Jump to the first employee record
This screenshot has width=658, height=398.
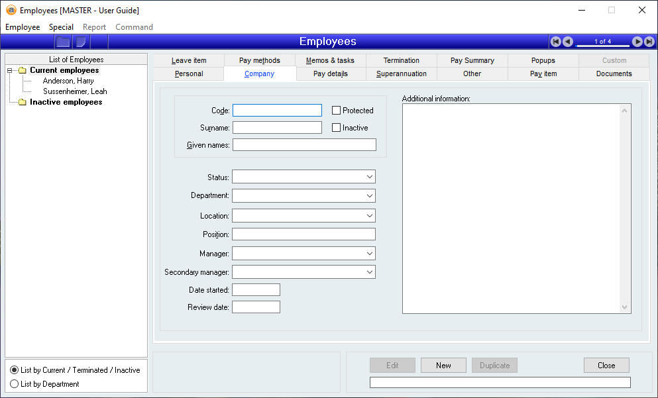pos(556,42)
